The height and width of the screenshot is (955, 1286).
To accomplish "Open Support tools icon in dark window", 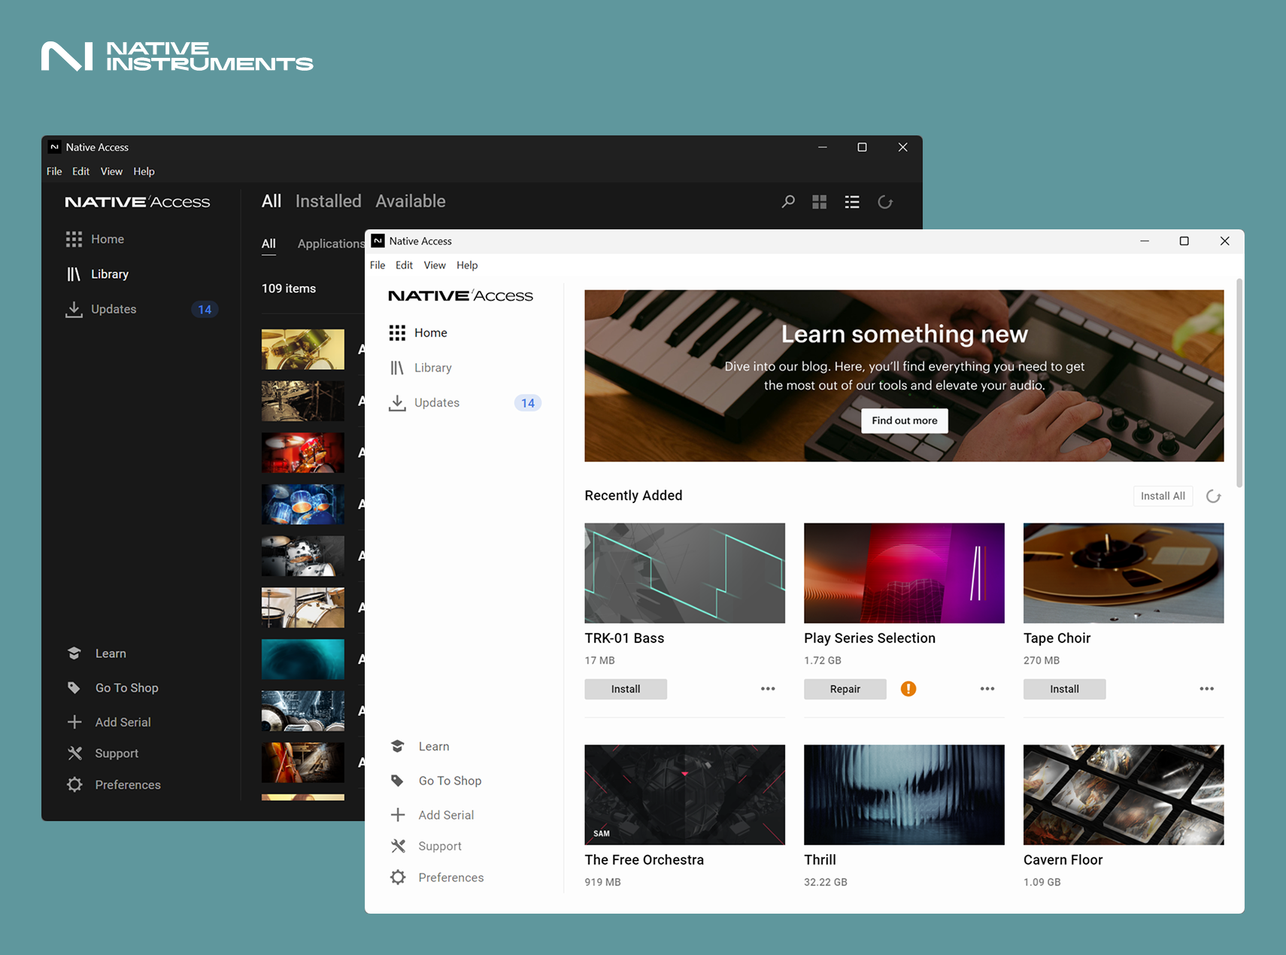I will coord(74,753).
